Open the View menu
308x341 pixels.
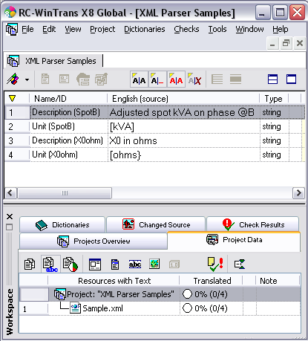(73, 29)
